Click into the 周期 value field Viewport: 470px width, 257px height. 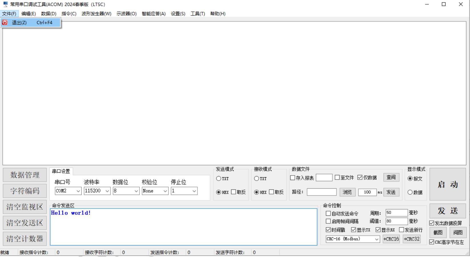click(396, 213)
